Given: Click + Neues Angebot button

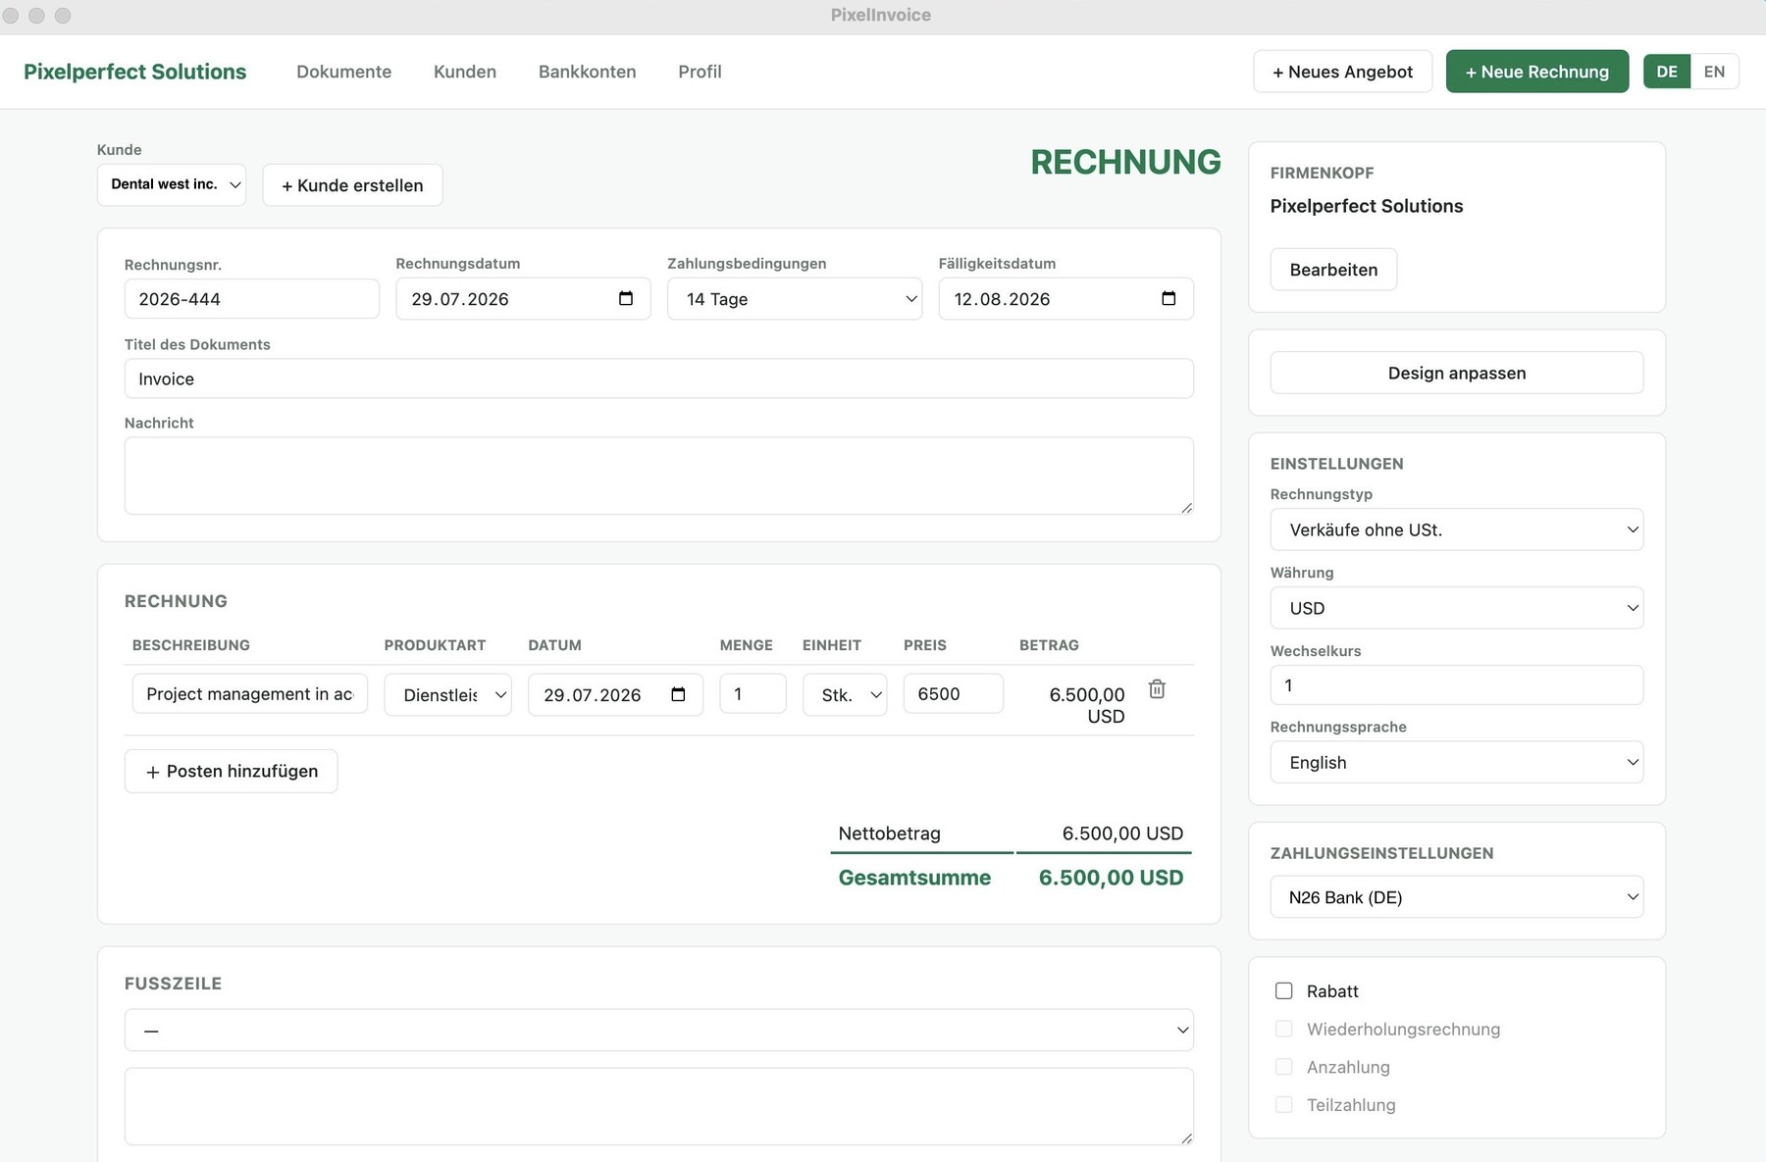Looking at the screenshot, I should (x=1343, y=72).
